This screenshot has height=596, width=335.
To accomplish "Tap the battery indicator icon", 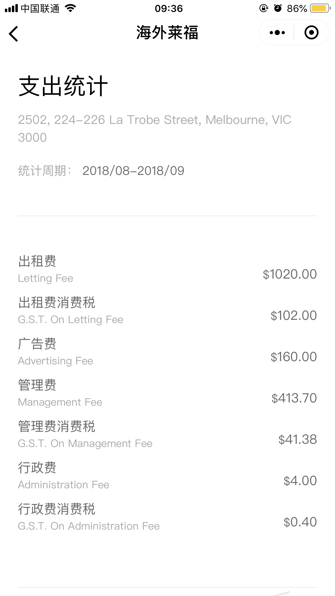I will pyautogui.click(x=320, y=8).
